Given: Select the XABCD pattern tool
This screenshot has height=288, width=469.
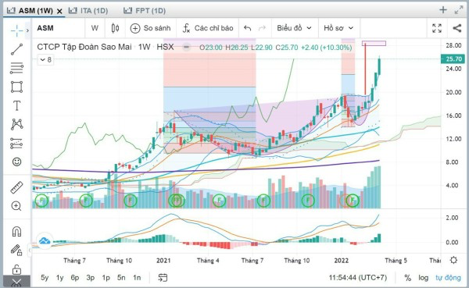Looking at the screenshot, I should pos(16,124).
